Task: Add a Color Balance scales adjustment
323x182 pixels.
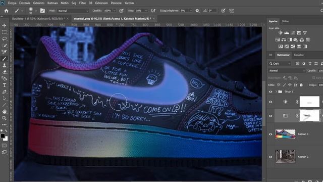Action: (x=284, y=39)
